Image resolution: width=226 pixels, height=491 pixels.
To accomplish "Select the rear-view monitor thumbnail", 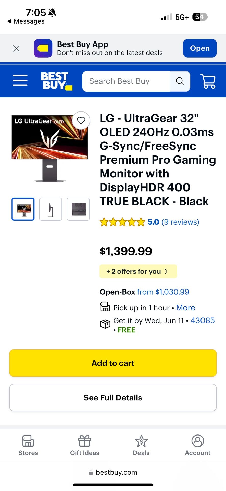I will coord(78,209).
